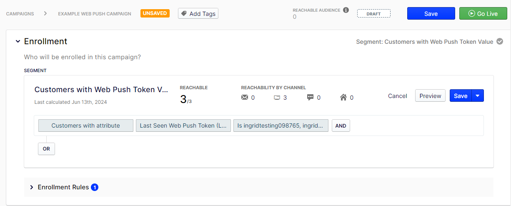Click the home direct mail icon
This screenshot has width=511, height=206.
[343, 98]
